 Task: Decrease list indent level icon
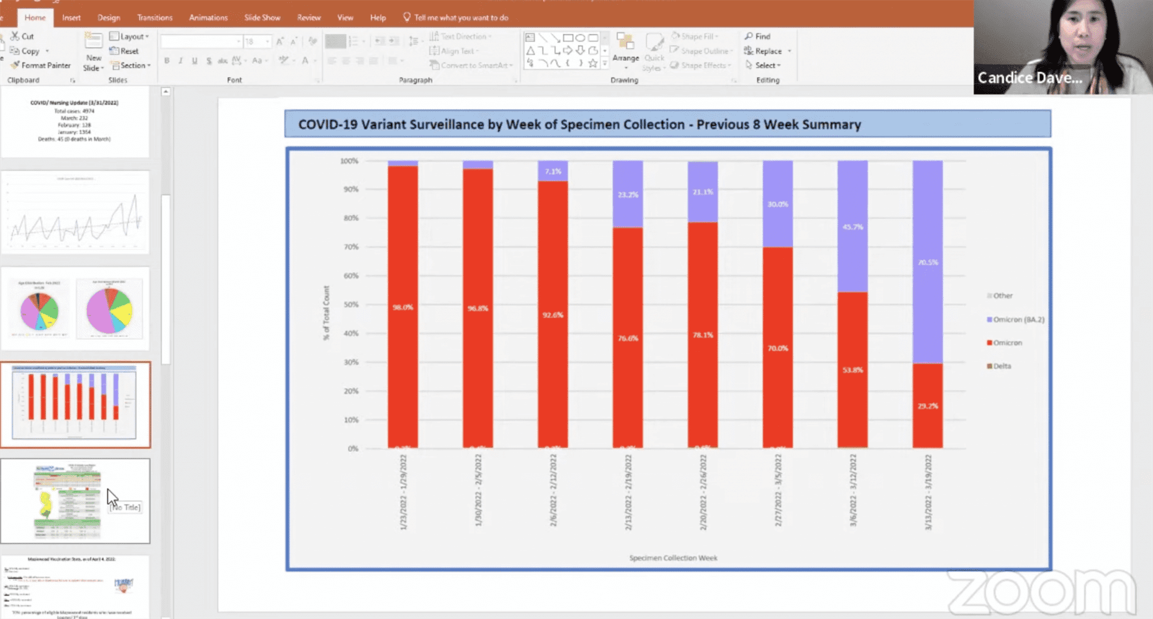(380, 42)
